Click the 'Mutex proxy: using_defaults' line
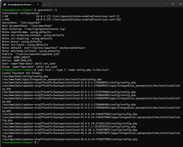The image size is (183, 147). (22, 42)
